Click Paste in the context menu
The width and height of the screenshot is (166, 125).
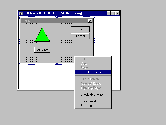pyautogui.click(x=84, y=68)
